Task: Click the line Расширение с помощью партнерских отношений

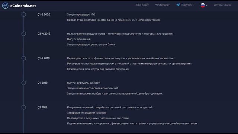Action: (x=129, y=64)
